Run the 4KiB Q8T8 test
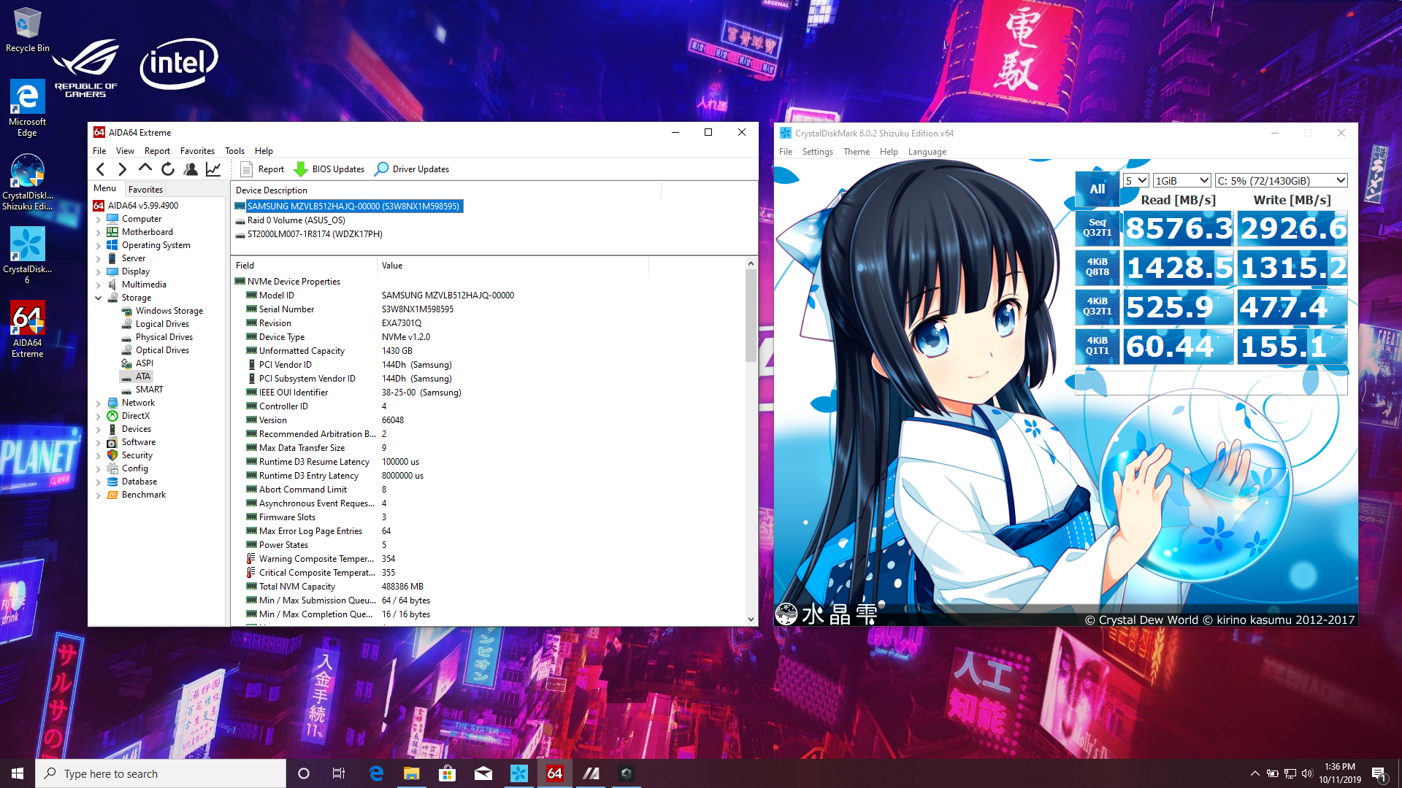 (x=1097, y=267)
